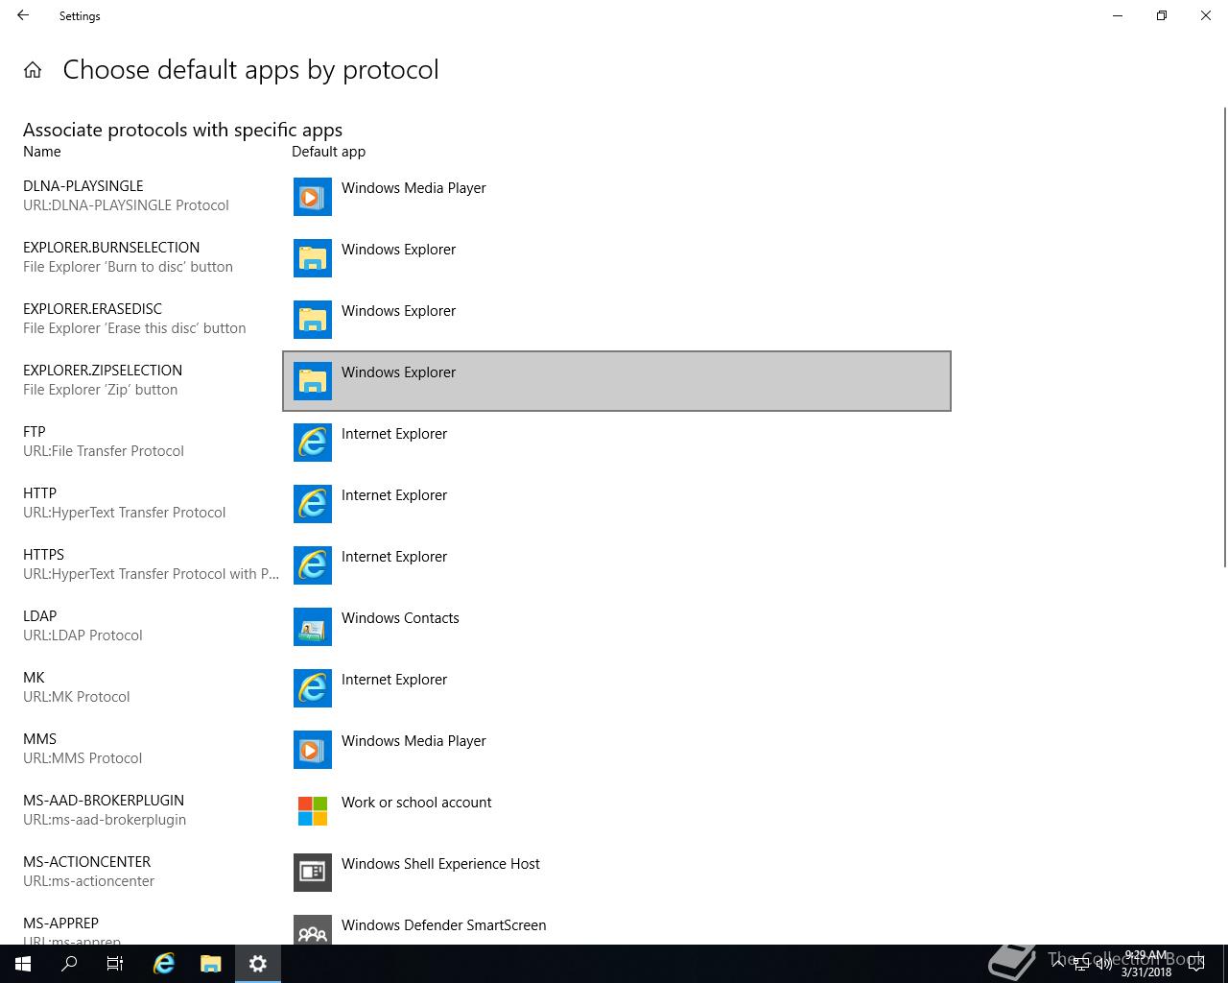Change HTTPS default Internet Explorer app
Image resolution: width=1228 pixels, height=983 pixels.
point(617,565)
